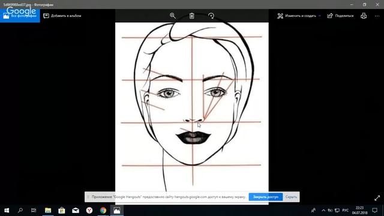Click 'Закрыть доступ' button
This screenshot has width=384, height=216.
(266, 197)
